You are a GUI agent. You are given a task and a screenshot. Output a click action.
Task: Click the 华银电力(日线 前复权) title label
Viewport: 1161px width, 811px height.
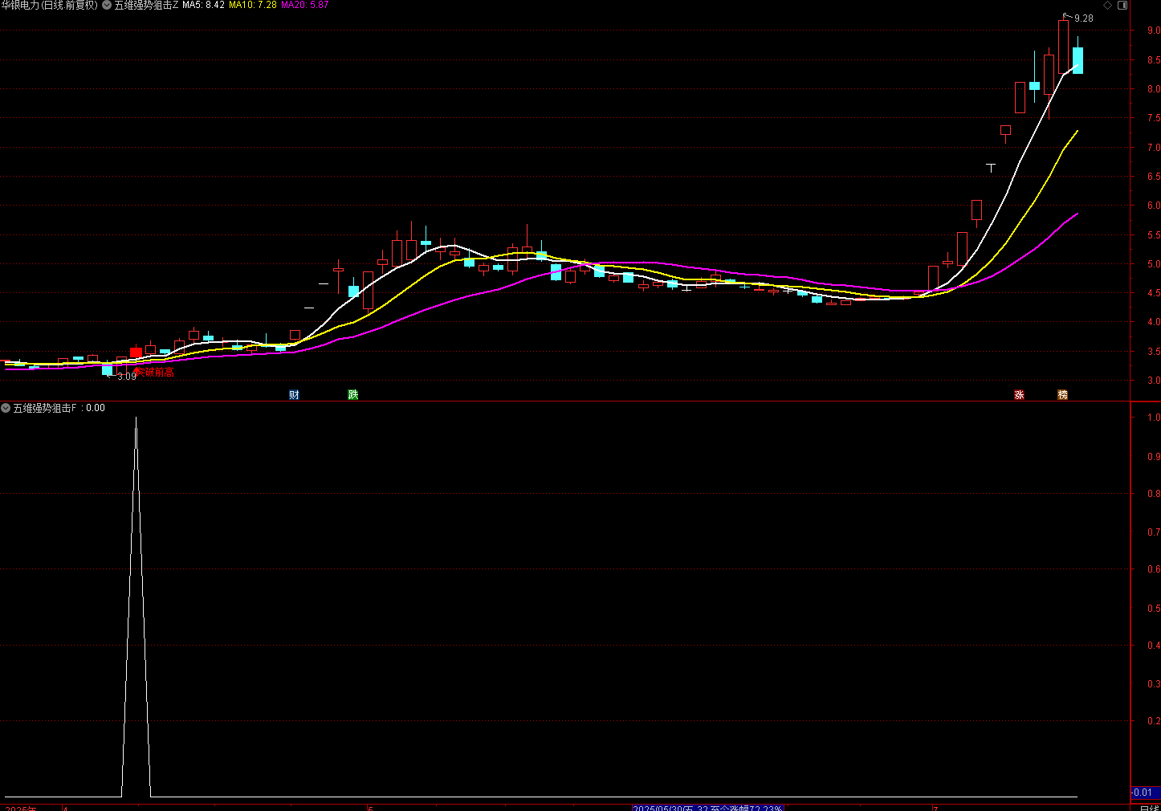click(x=49, y=5)
